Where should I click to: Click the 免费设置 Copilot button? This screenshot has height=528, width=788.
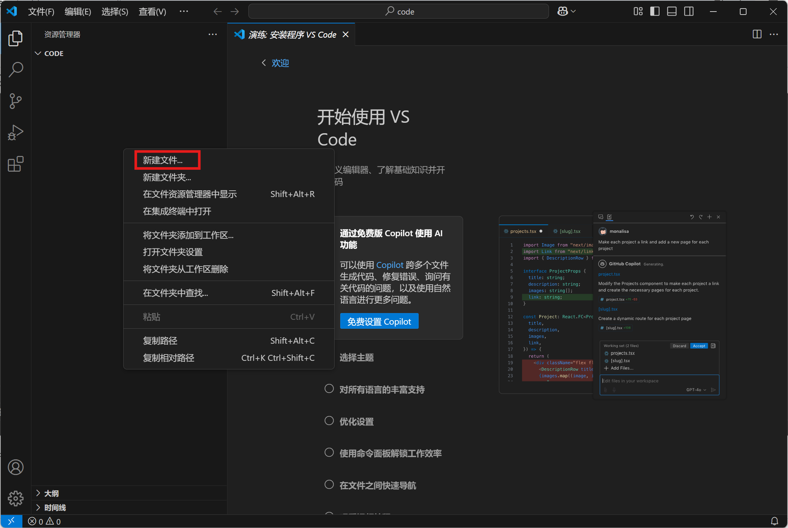click(x=379, y=321)
